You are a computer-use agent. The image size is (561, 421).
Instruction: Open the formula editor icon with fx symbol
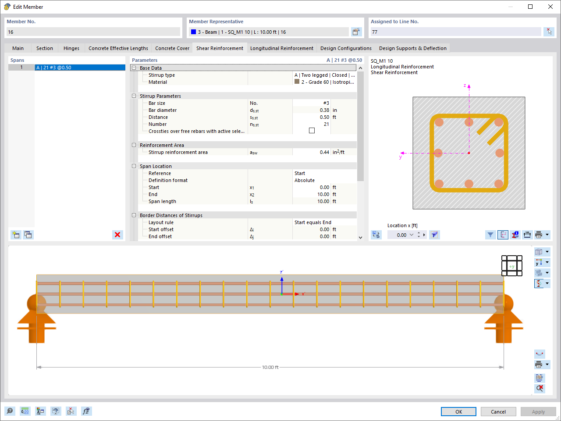coord(86,411)
